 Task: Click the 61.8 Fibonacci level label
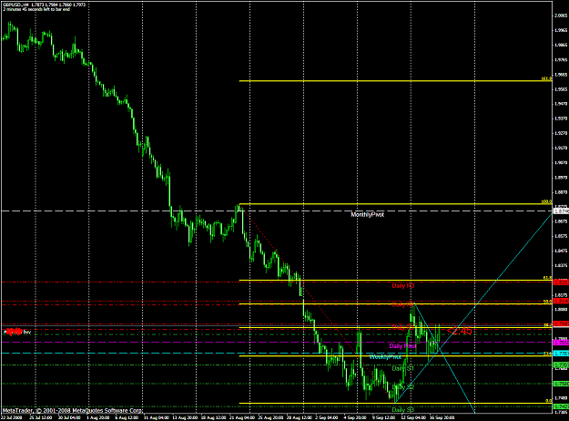pyautogui.click(x=547, y=278)
